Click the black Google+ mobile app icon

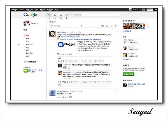click(125, 85)
